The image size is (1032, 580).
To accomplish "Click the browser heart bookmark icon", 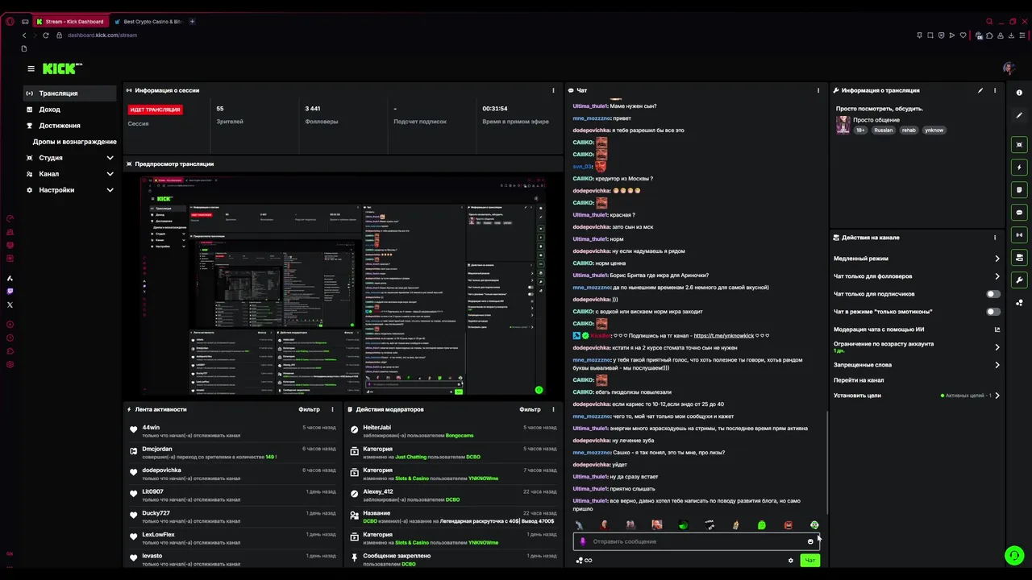I will pyautogui.click(x=963, y=35).
